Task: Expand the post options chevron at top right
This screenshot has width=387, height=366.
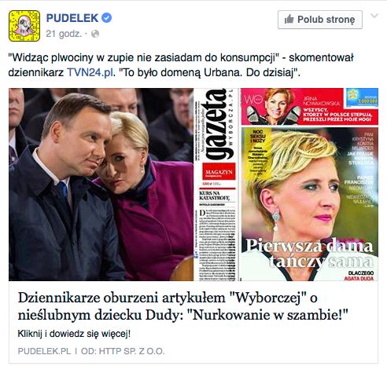Action: 374,16
